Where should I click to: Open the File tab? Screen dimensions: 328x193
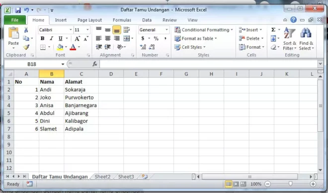(x=15, y=20)
